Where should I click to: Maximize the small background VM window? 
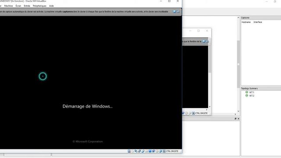click(198, 31)
